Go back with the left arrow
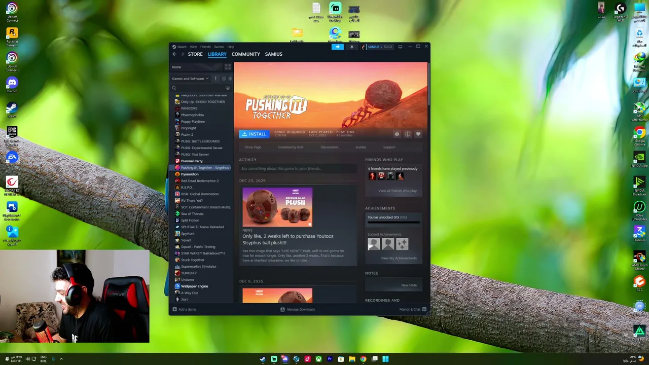Screen dimensions: 649x365 click(174, 54)
